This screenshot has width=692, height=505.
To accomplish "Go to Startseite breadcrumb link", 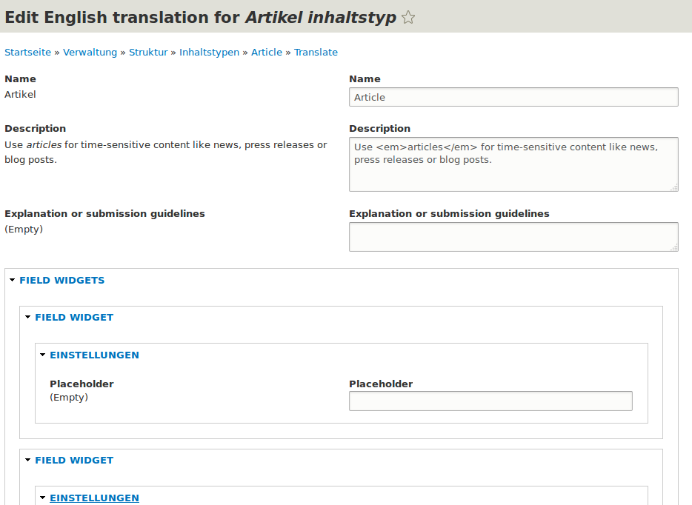I will (28, 53).
